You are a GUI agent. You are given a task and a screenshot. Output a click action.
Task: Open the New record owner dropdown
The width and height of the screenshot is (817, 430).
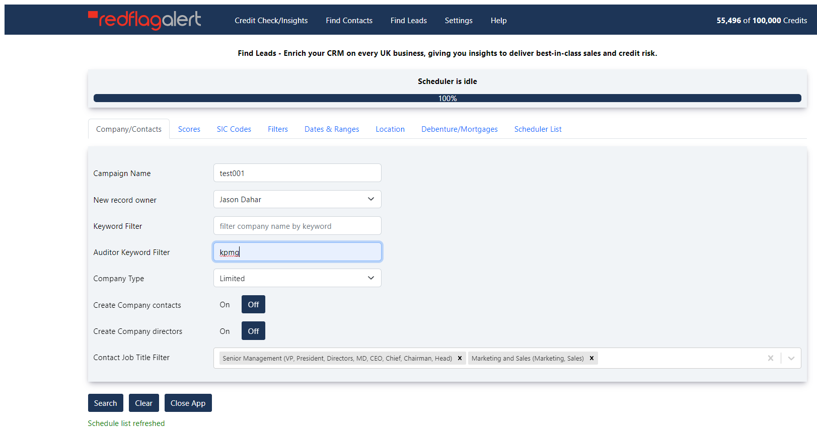[297, 199]
